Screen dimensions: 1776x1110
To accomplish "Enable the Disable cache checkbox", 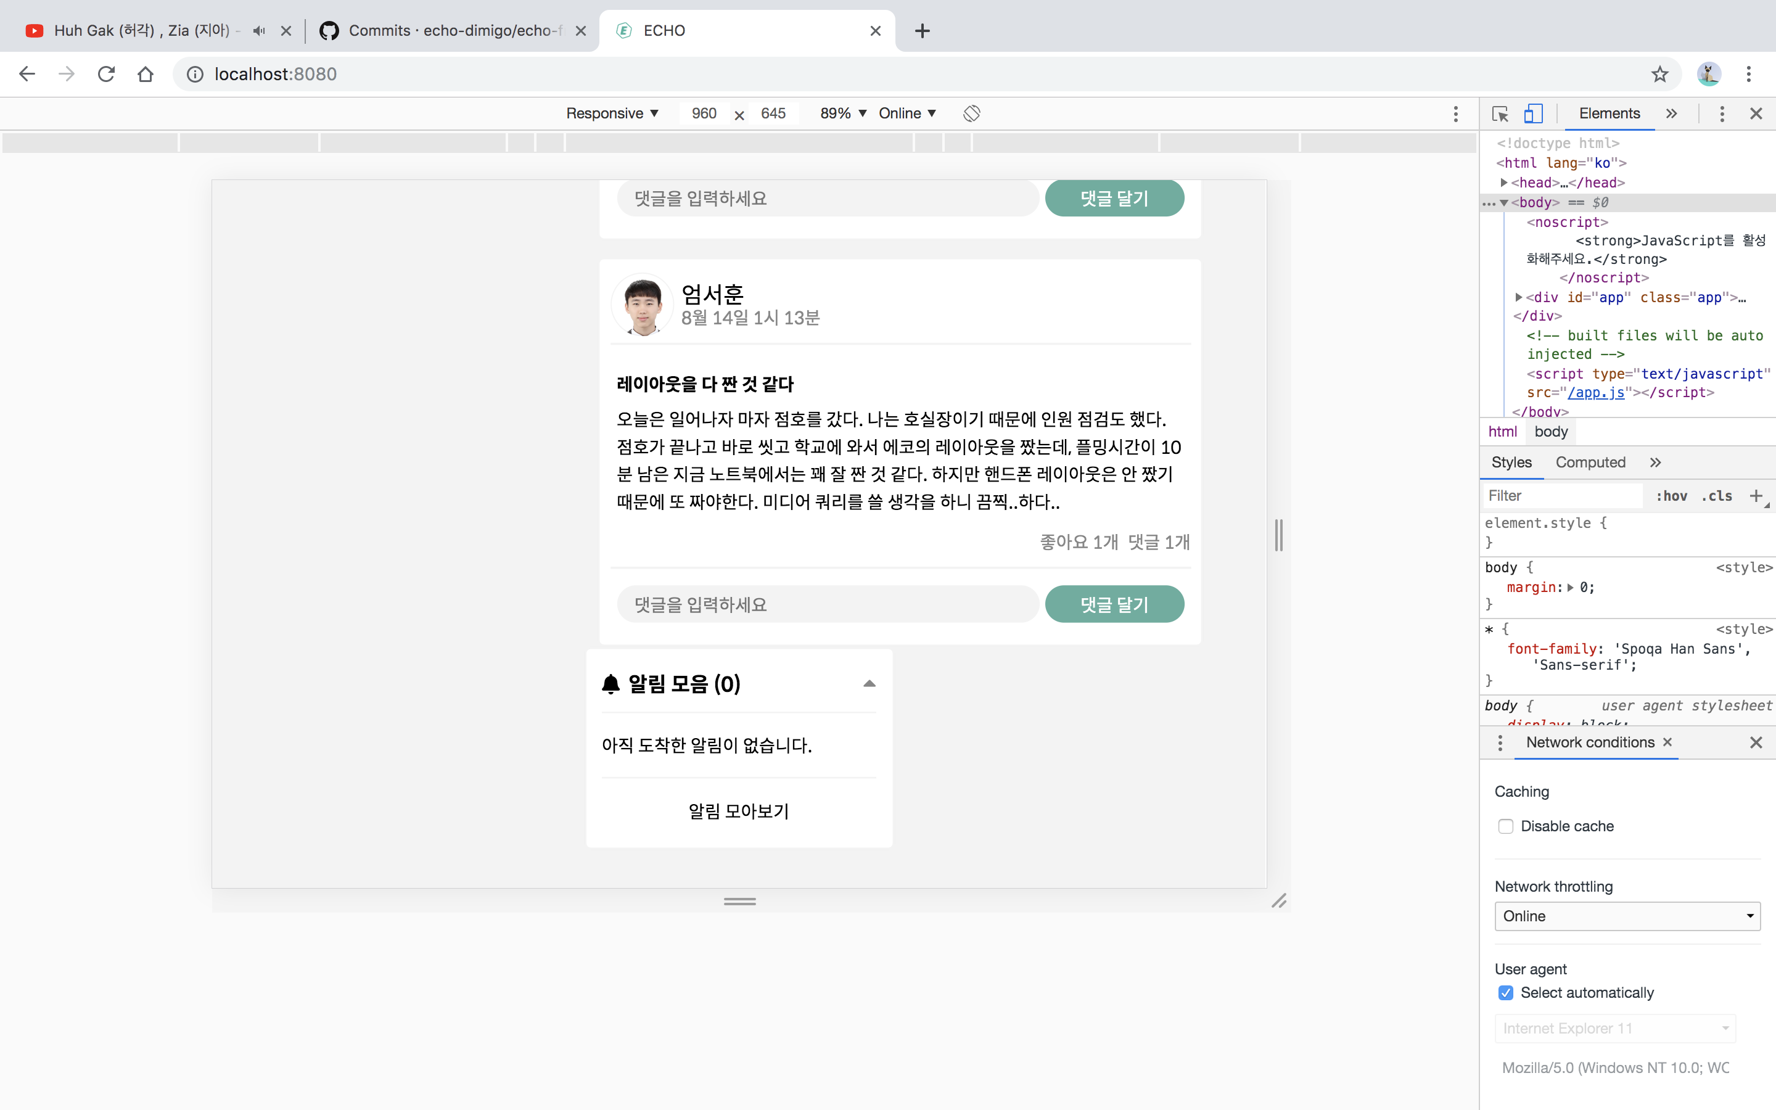I will pos(1506,826).
